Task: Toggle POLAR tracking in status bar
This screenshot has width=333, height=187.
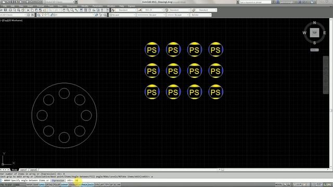Action: coord(57,185)
